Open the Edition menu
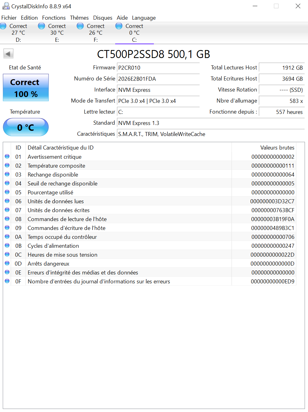 (x=29, y=18)
